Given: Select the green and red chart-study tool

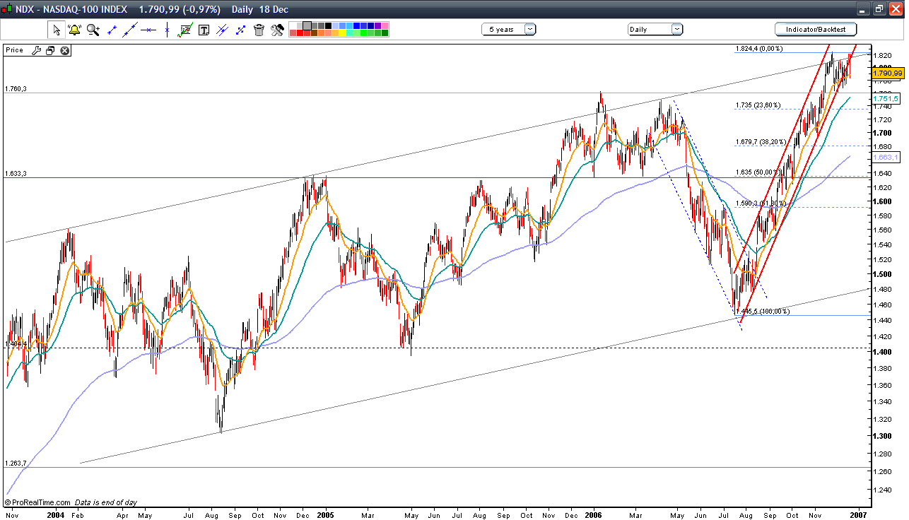Looking at the screenshot, I should pos(185,30).
